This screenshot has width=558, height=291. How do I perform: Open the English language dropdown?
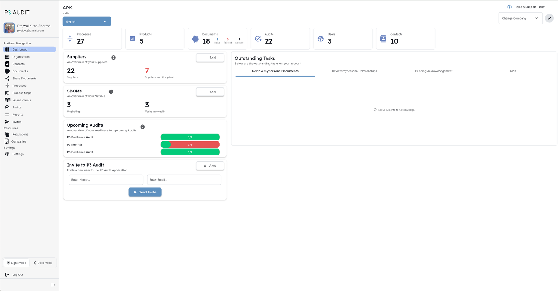point(86,22)
